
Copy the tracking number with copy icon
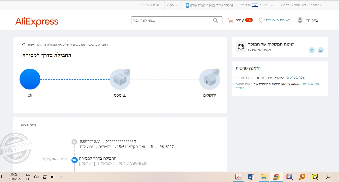312,50
